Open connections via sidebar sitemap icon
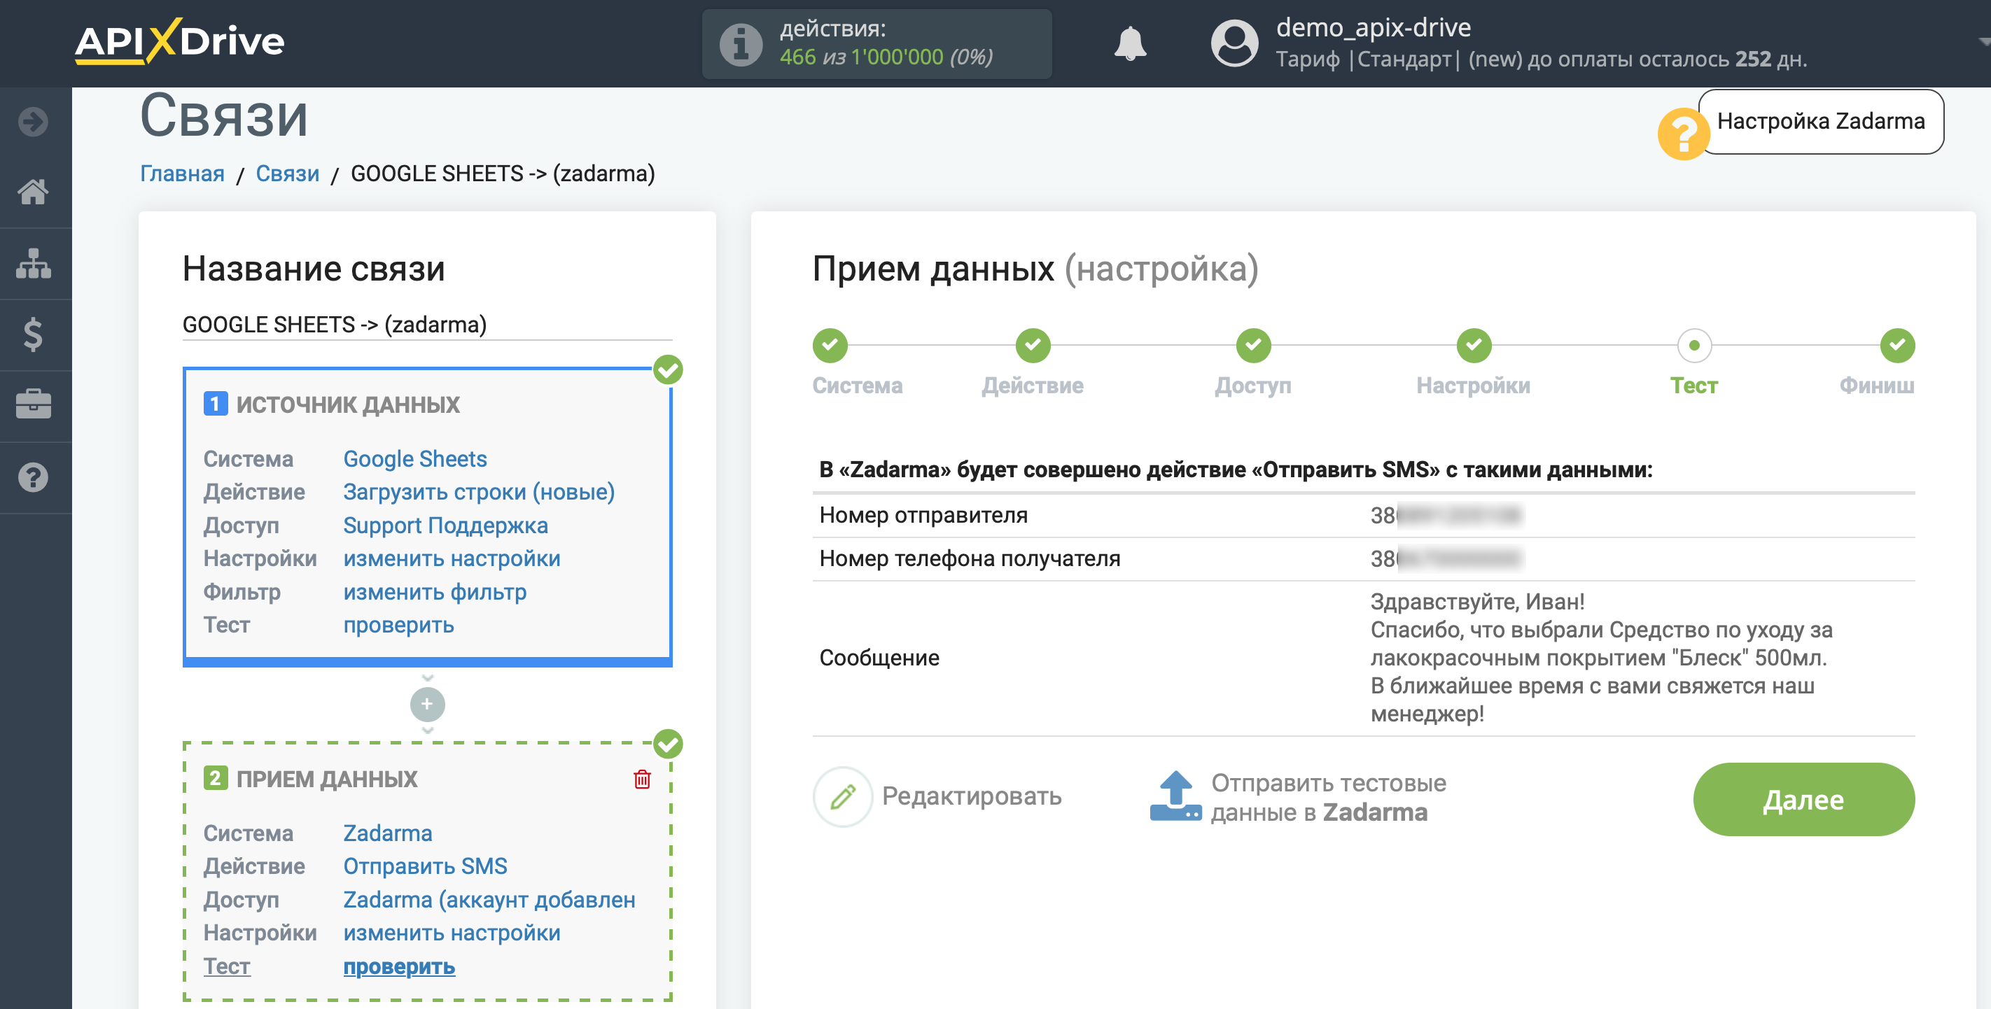The image size is (1991, 1009). 33,264
